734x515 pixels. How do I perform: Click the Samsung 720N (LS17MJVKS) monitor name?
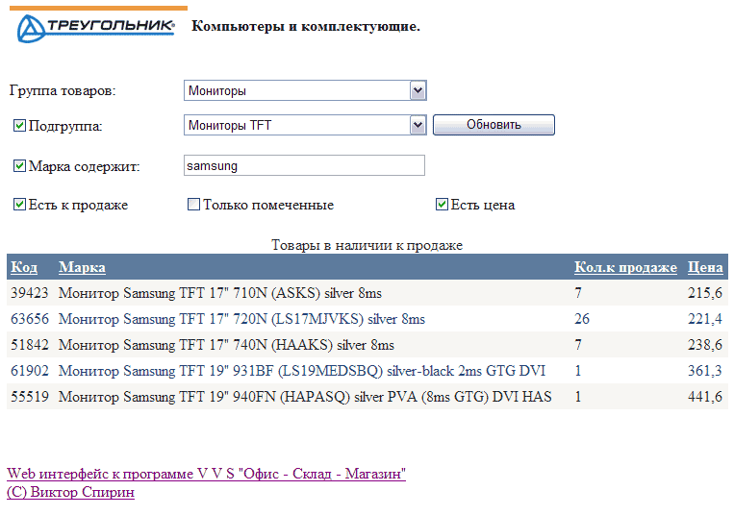coord(241,319)
